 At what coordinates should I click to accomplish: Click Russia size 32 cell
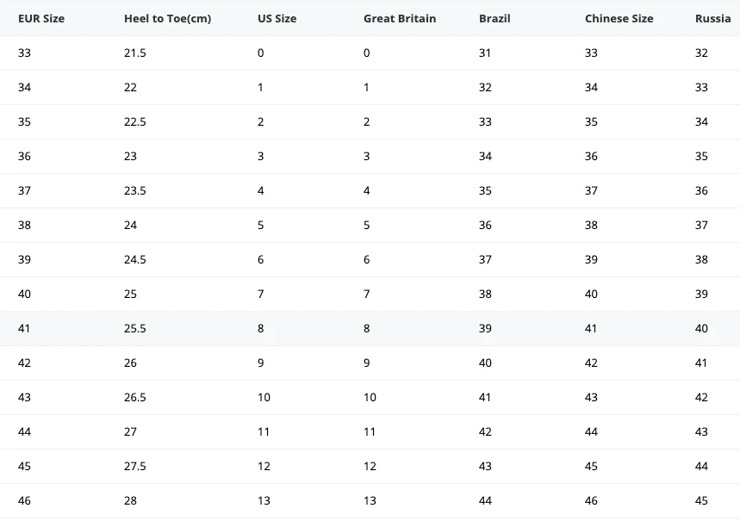click(701, 53)
